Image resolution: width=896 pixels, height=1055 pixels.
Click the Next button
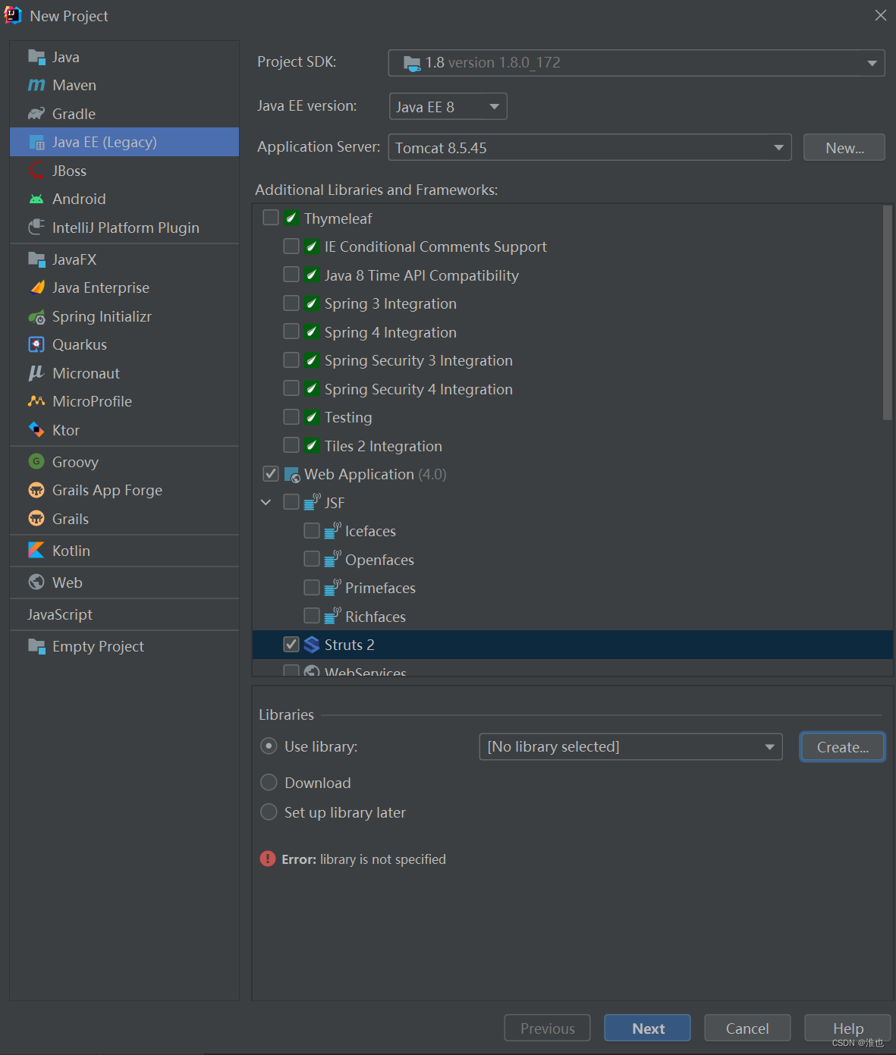[647, 1028]
